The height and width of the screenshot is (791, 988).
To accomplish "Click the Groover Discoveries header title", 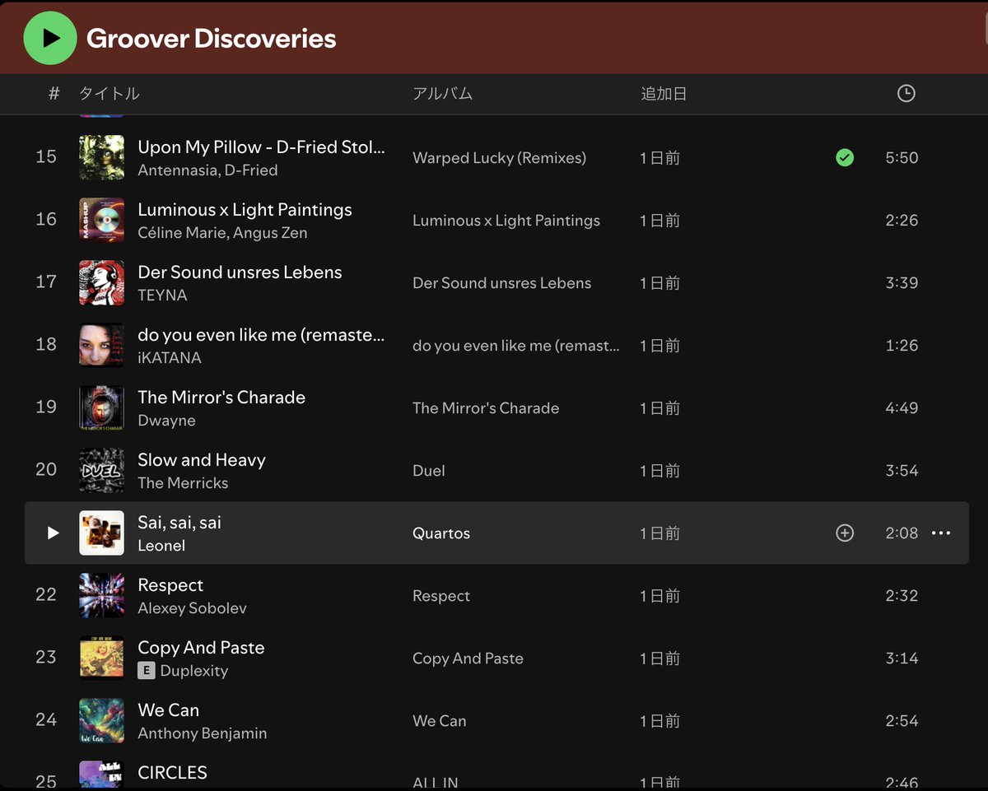I will 212,39.
